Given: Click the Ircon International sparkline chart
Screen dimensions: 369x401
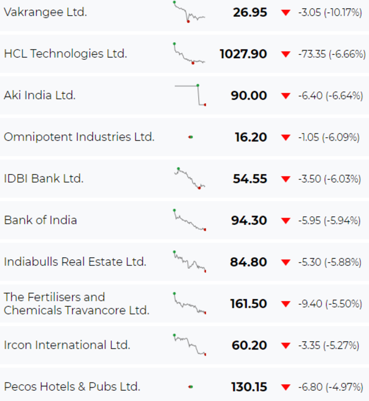Looking at the screenshot, I should click(x=189, y=345).
